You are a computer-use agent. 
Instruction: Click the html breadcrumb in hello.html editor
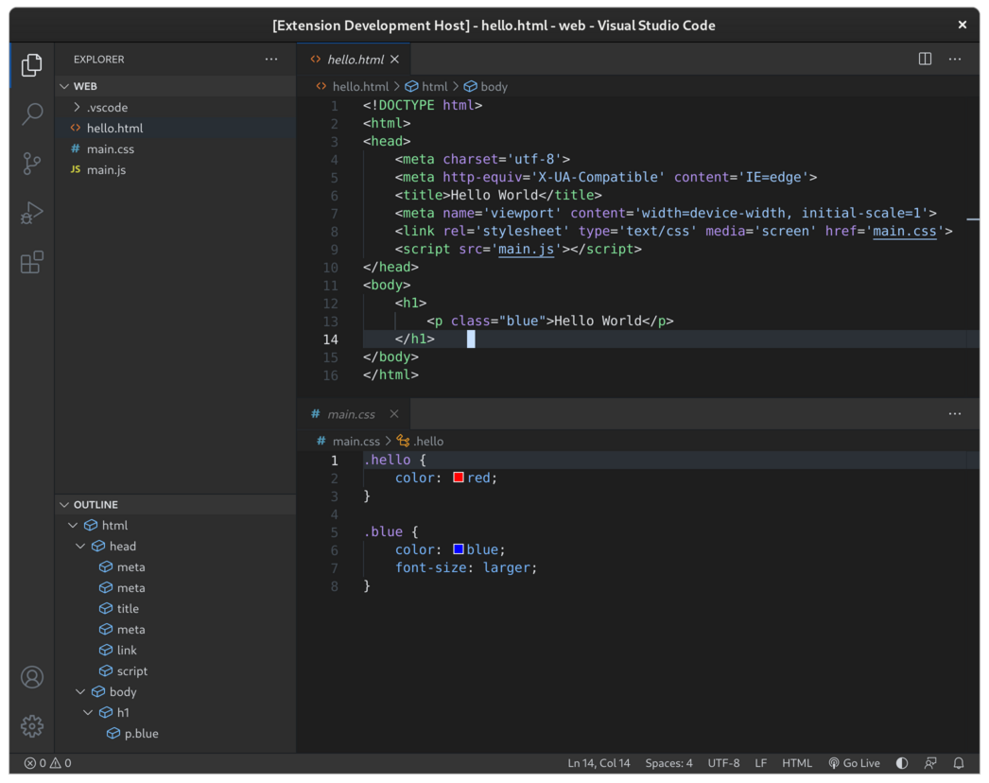pos(426,86)
